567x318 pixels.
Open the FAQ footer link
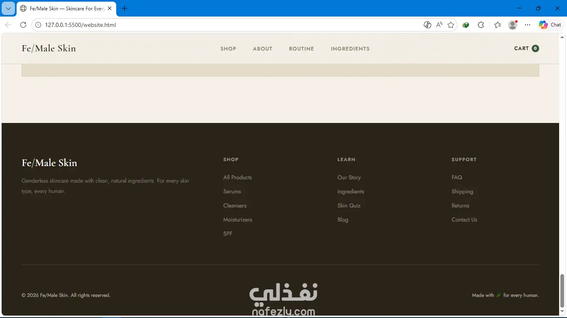[457, 177]
